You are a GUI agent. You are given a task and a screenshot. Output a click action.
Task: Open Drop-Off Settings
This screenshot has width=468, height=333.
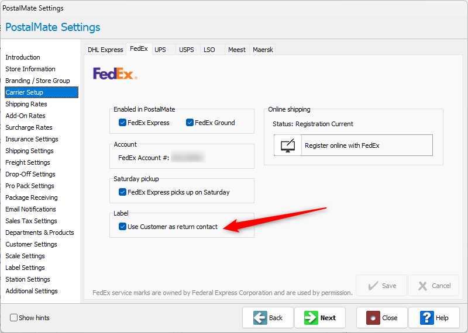30,174
